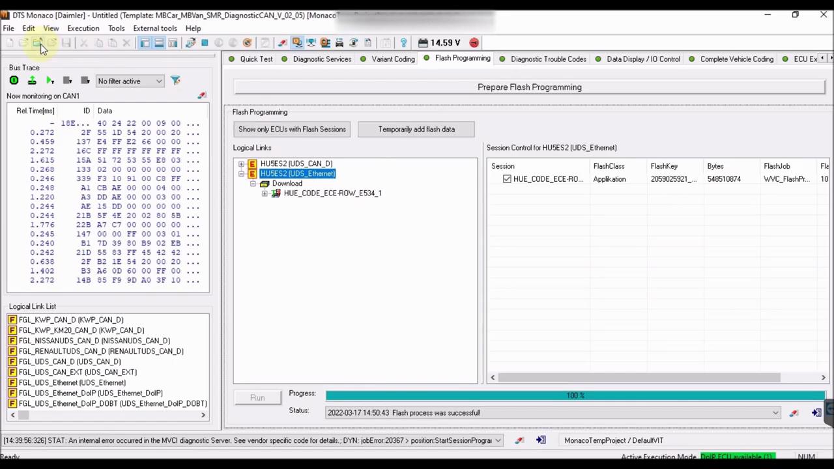Click Show only ECUs with Flash Sessions
Image resolution: width=834 pixels, height=469 pixels.
point(292,130)
